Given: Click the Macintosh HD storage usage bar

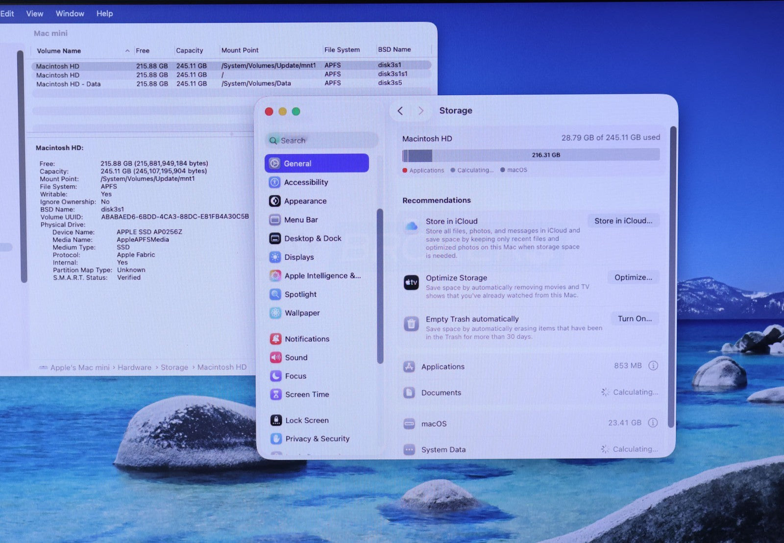Looking at the screenshot, I should [531, 155].
